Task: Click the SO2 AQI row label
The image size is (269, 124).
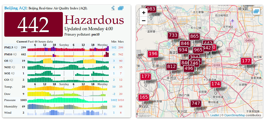Action: [9, 73]
